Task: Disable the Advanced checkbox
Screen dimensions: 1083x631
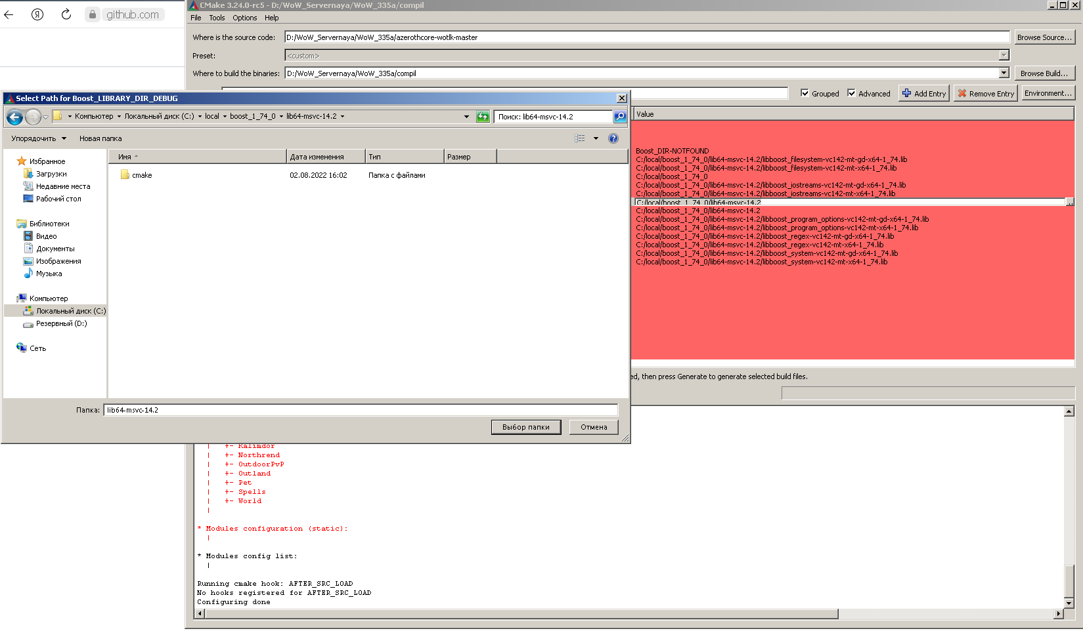Action: [852, 93]
